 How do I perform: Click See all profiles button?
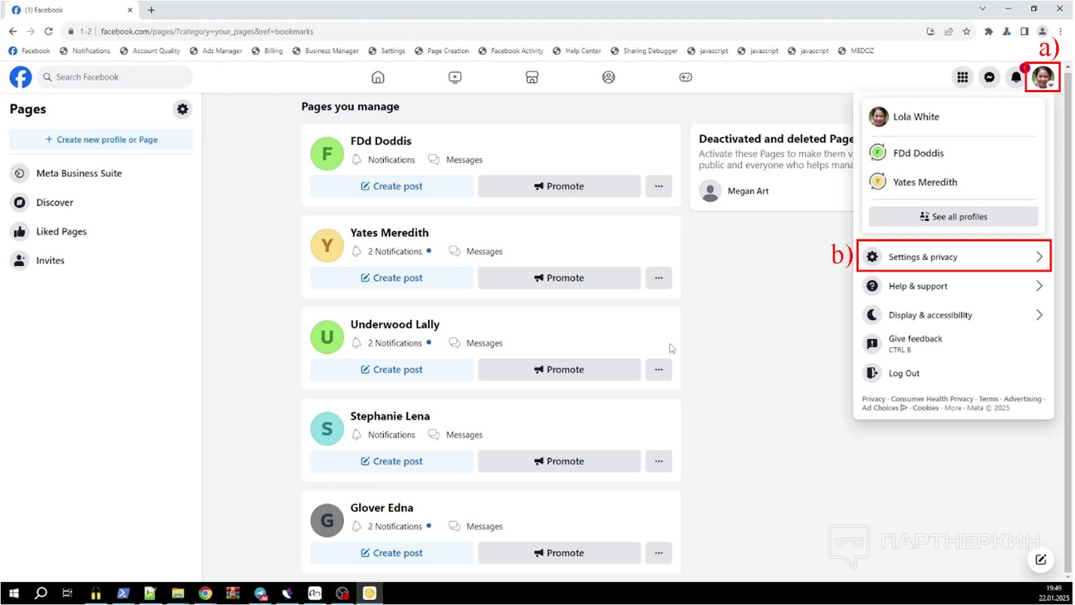953,216
